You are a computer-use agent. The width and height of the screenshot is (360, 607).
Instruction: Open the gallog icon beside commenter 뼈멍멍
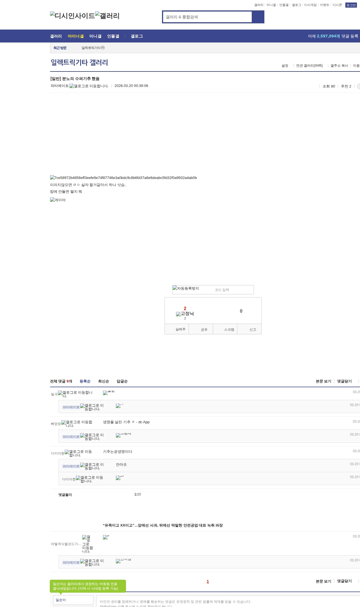[77, 424]
